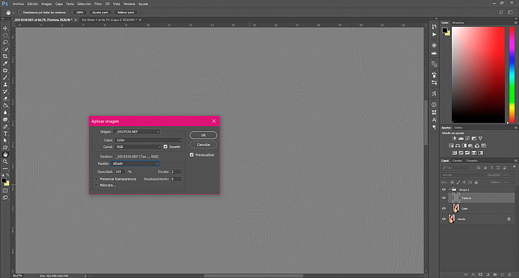Click the Escala input field
This screenshot has height=278, width=519.
click(176, 171)
